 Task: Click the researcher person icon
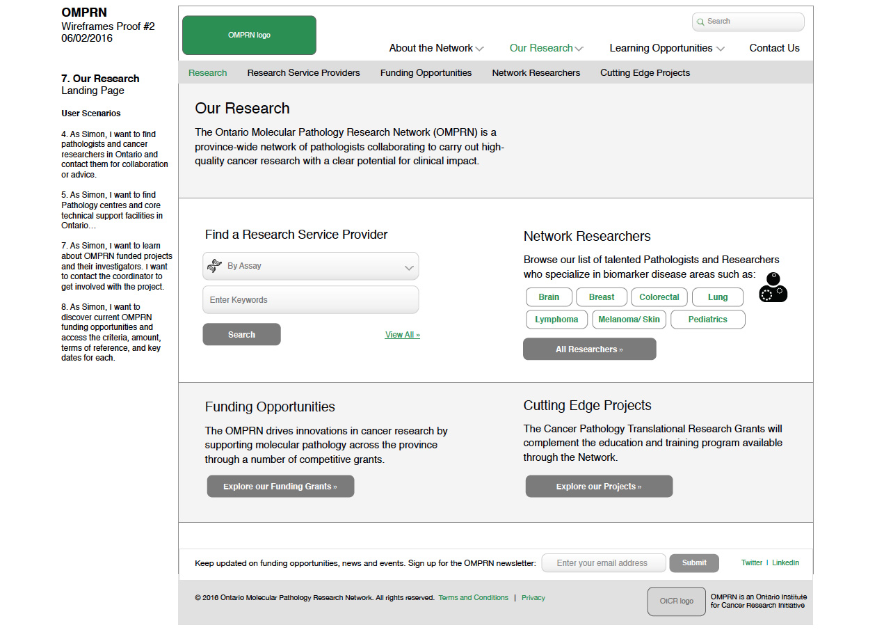[x=773, y=288]
